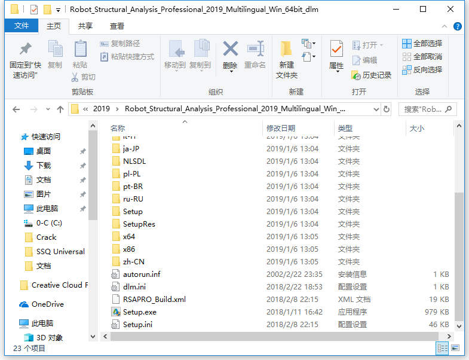The image size is (469, 360).
Task: Click the quick access toolbar properties icon
Action: click(x=34, y=10)
